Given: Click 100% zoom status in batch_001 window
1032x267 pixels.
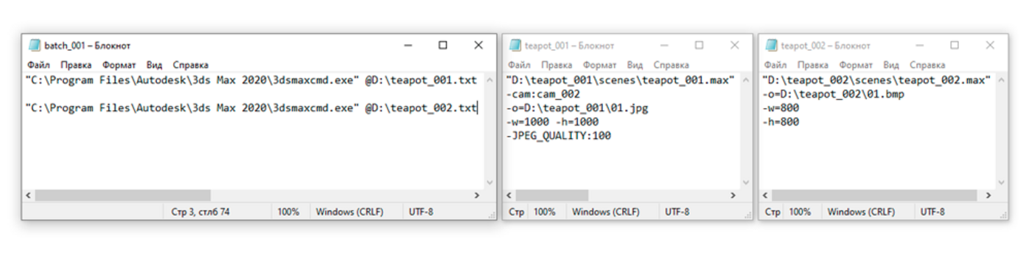Looking at the screenshot, I should 288,212.
